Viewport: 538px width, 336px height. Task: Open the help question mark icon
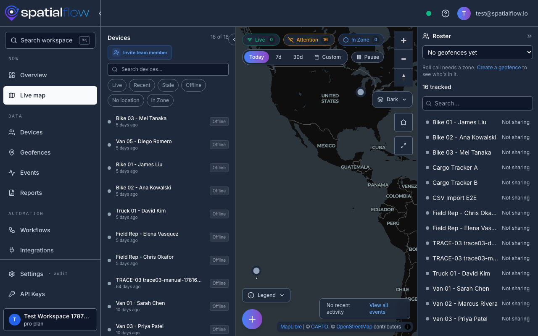[446, 13]
